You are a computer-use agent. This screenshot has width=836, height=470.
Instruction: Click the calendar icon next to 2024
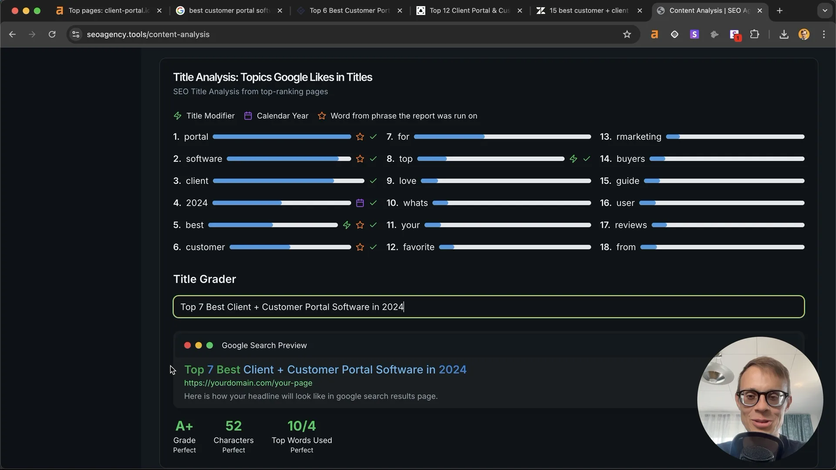coord(360,203)
